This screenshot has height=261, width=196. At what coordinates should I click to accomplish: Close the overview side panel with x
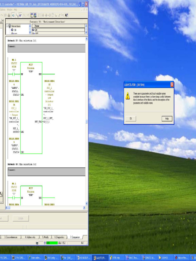tap(3, 20)
